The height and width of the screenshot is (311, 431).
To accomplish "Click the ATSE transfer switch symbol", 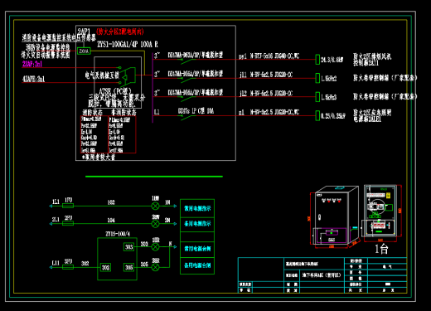I will coord(128,75).
